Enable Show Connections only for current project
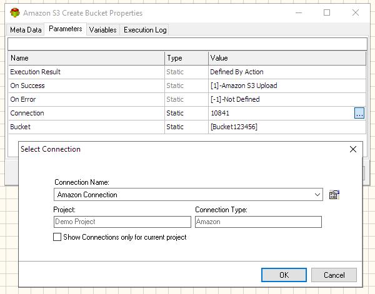Viewport: 375px width, 294px height. pos(57,237)
